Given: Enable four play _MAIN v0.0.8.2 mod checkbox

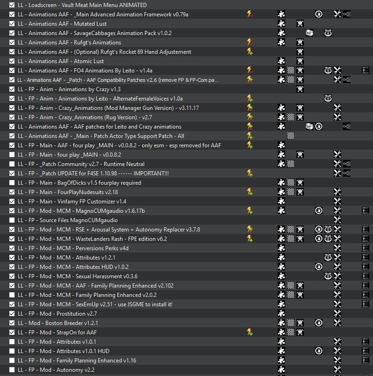Looking at the screenshot, I should (12, 154).
